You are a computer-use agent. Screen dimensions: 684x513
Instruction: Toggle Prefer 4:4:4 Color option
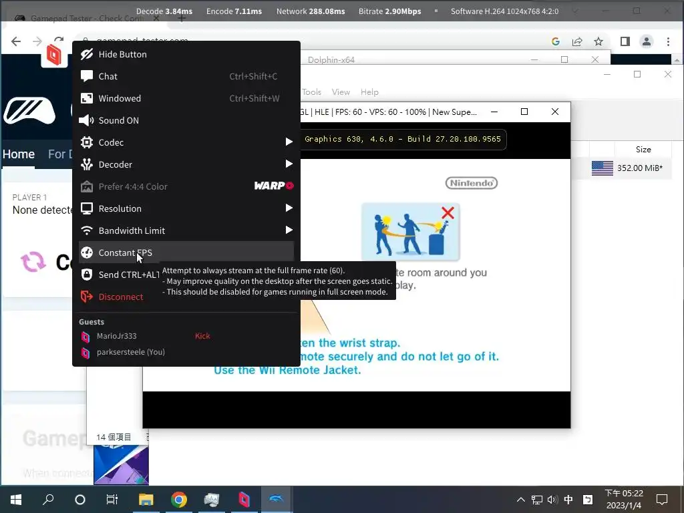pos(186,186)
